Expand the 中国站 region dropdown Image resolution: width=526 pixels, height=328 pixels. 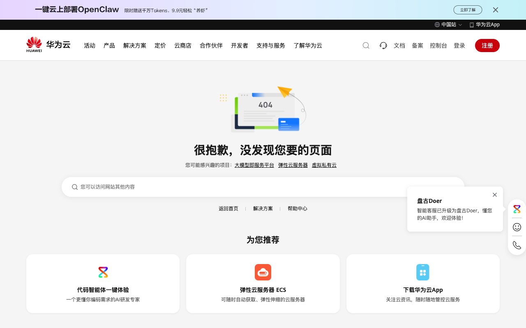pyautogui.click(x=449, y=25)
